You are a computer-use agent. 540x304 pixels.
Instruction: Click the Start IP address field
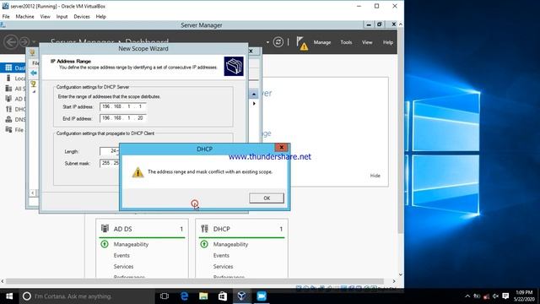123,107
